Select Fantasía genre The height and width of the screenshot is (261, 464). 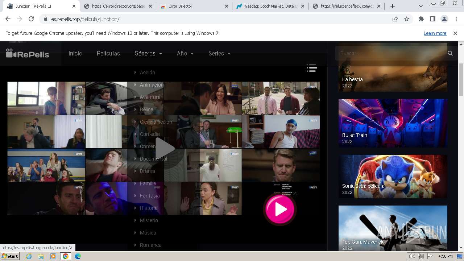pos(150,196)
